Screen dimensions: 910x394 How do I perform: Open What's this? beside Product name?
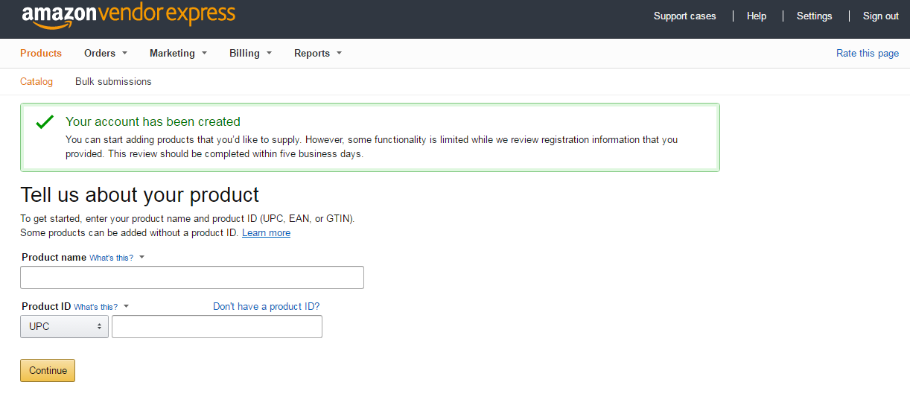116,258
